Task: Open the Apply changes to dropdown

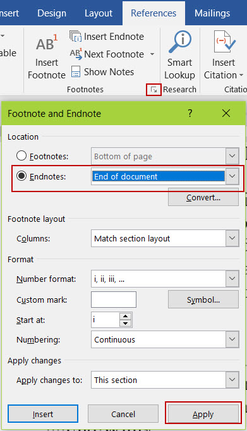Action: (x=232, y=380)
